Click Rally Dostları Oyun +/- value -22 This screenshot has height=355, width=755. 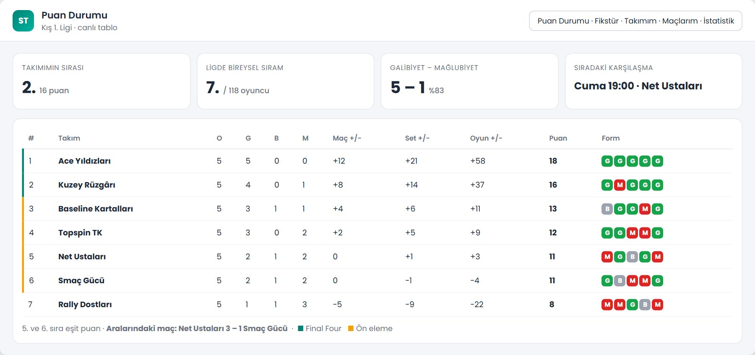click(x=477, y=304)
